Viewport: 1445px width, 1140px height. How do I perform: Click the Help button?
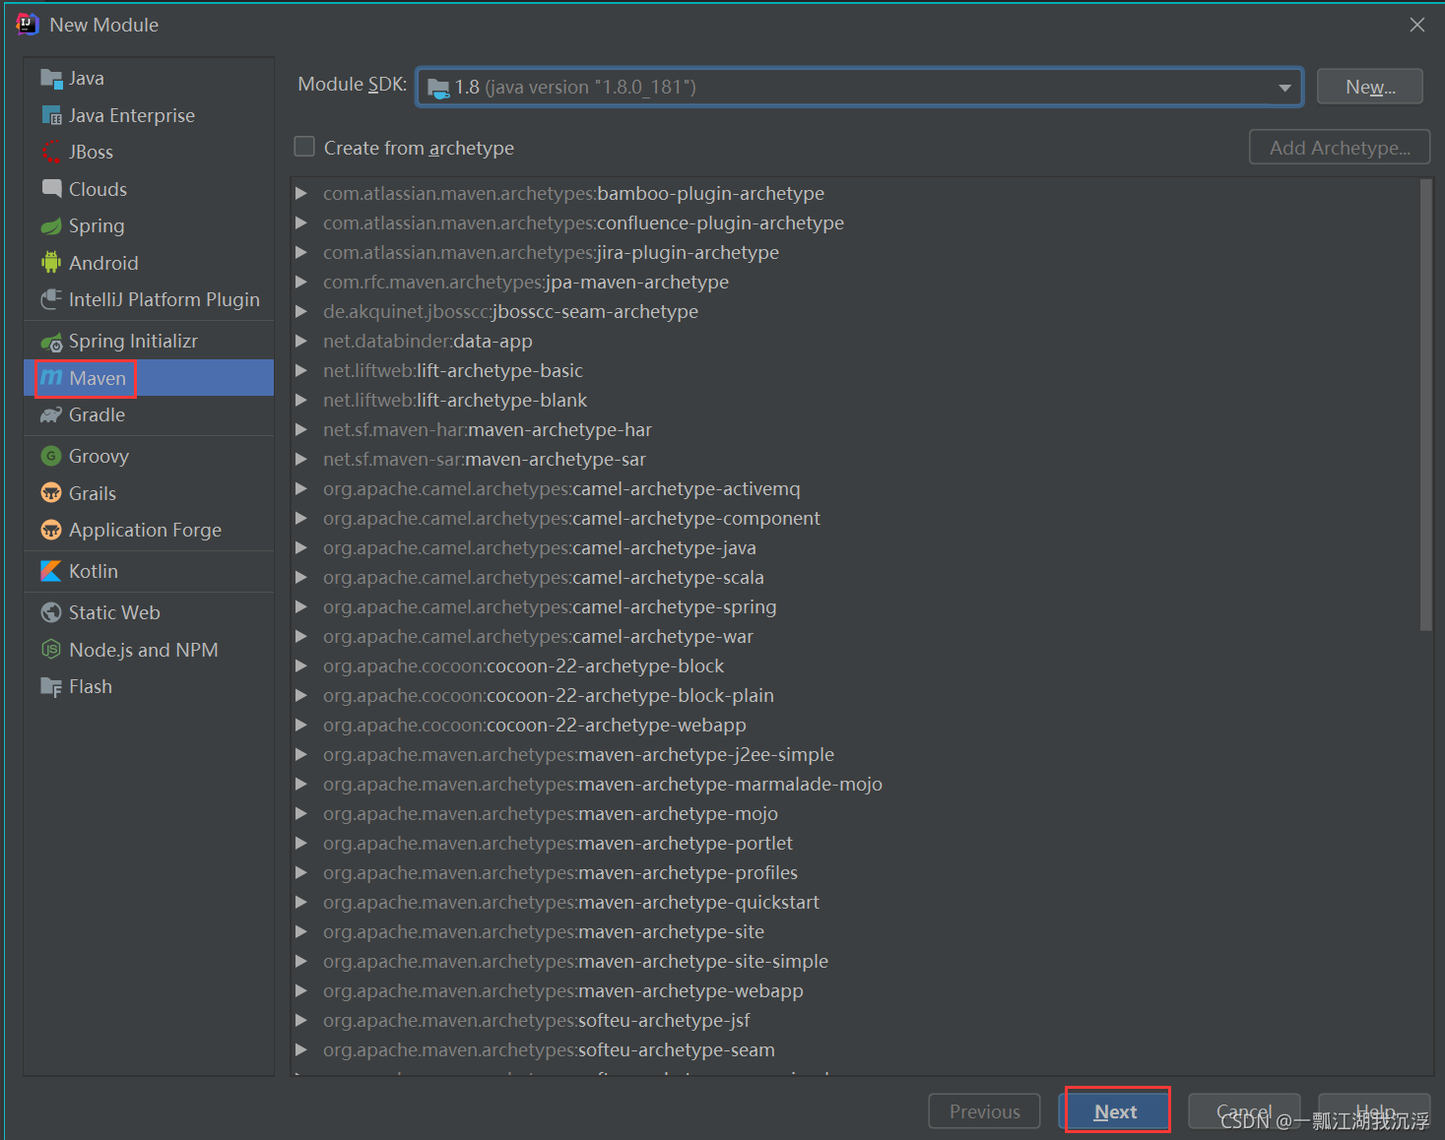point(1374,1111)
